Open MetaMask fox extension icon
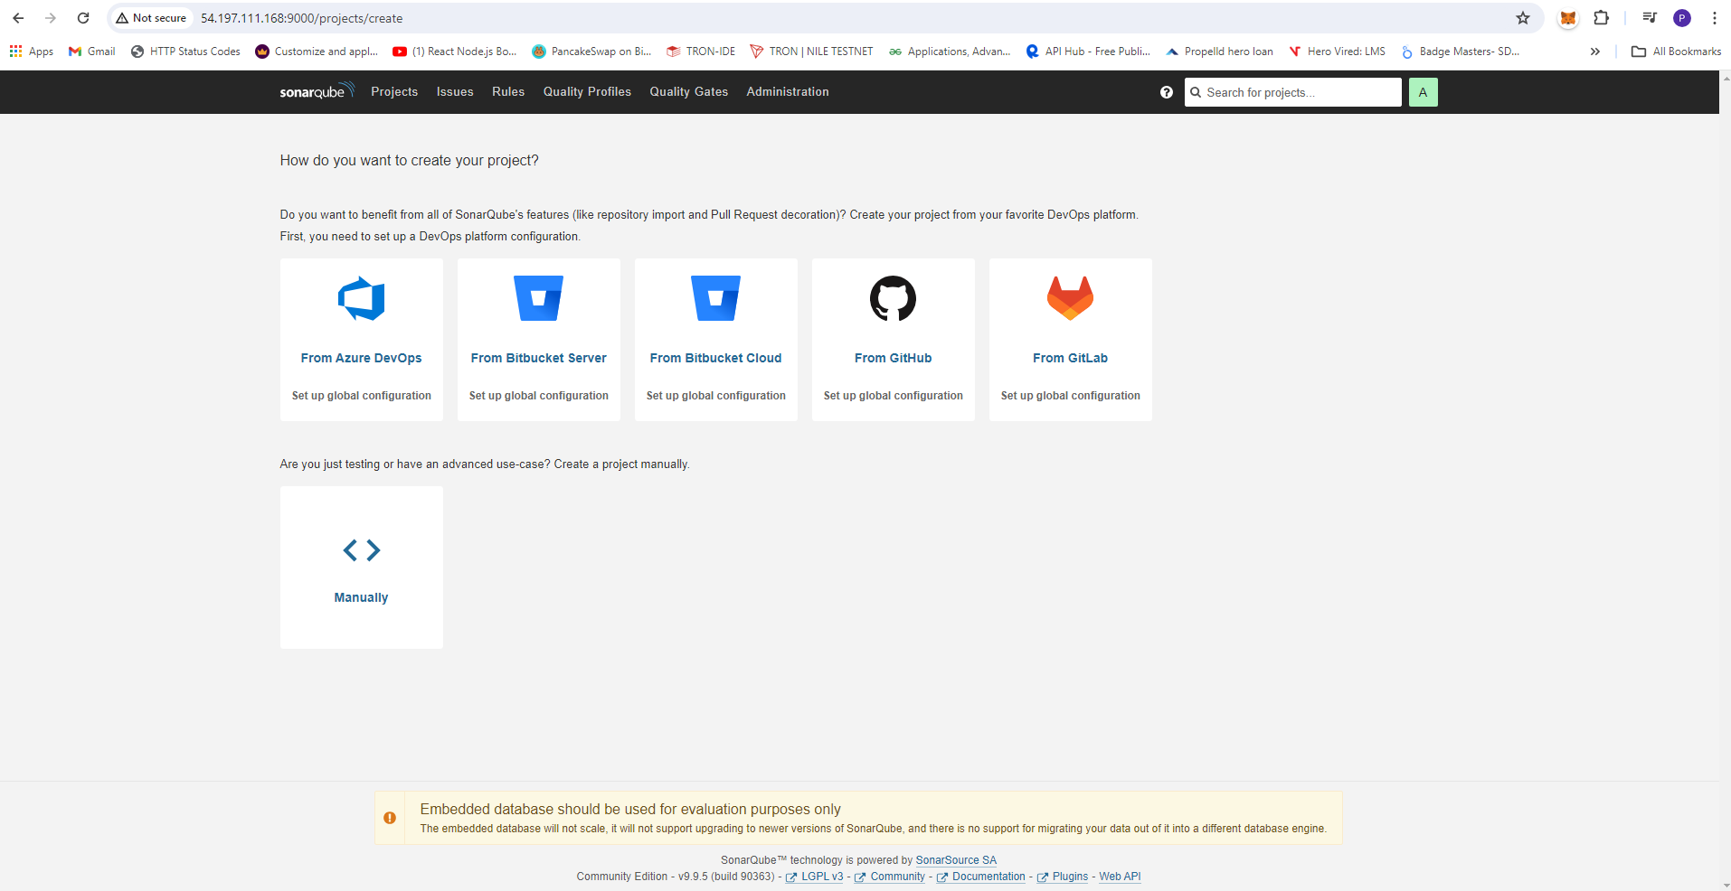The height and width of the screenshot is (891, 1731). pyautogui.click(x=1568, y=18)
